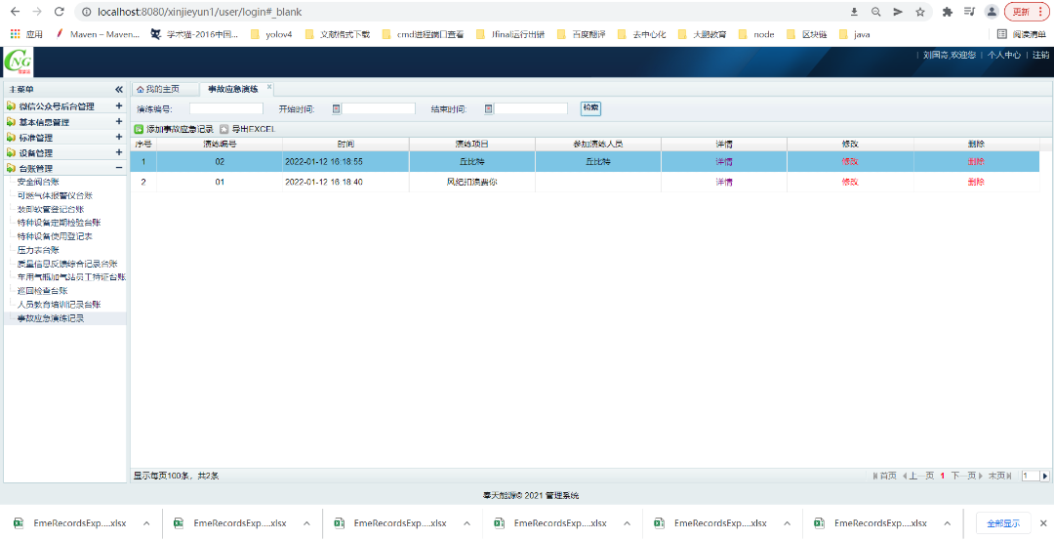The width and height of the screenshot is (1054, 540).
Task: Open dropdown arrow of first downloaded xlsx file
Action: [x=146, y=523]
